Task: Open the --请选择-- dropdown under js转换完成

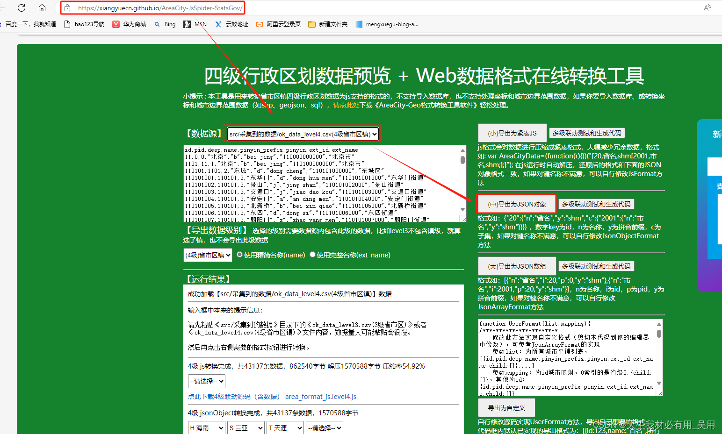Action: (x=207, y=381)
